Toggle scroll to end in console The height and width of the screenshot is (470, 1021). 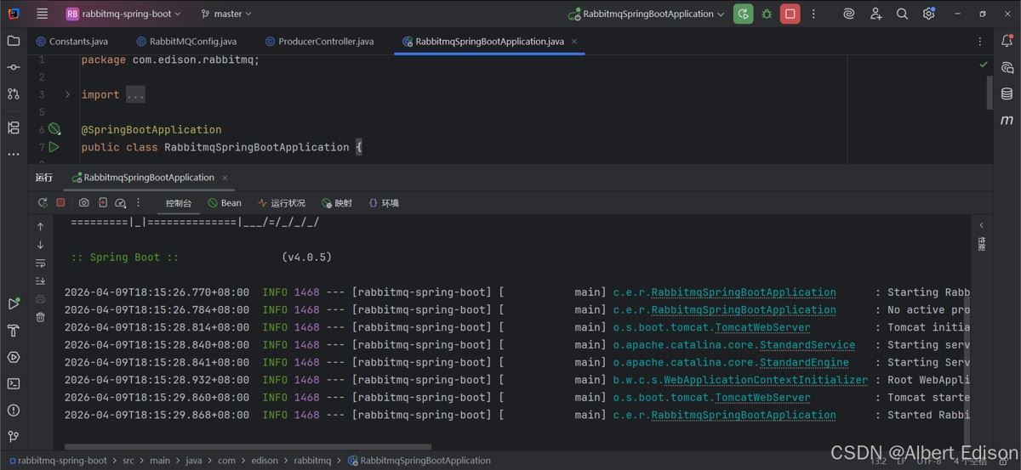click(x=40, y=280)
